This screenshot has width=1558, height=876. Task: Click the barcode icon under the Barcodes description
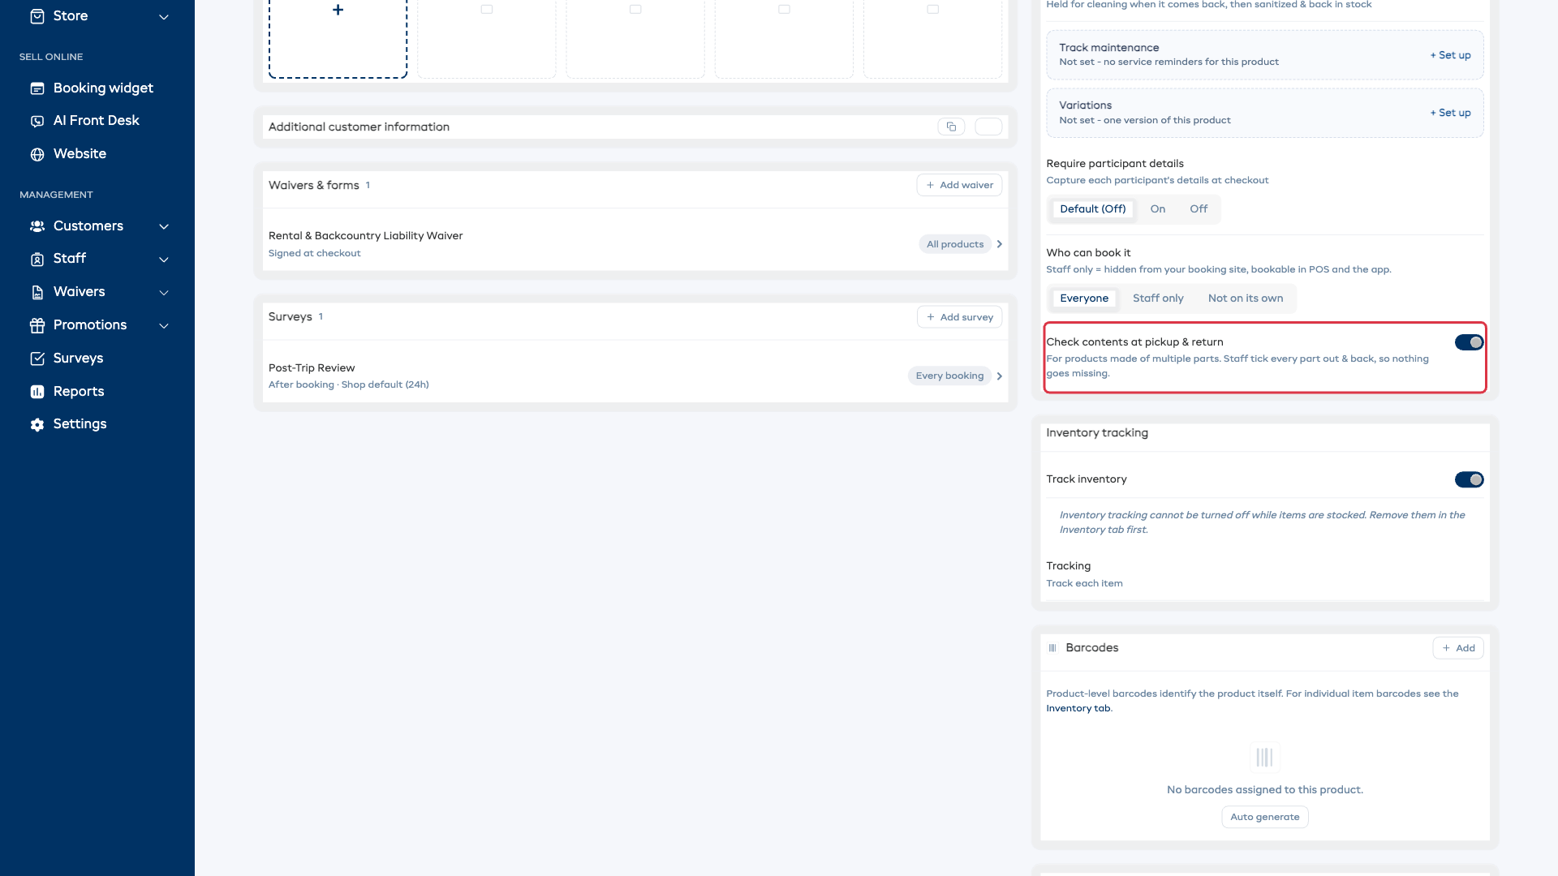tap(1264, 757)
